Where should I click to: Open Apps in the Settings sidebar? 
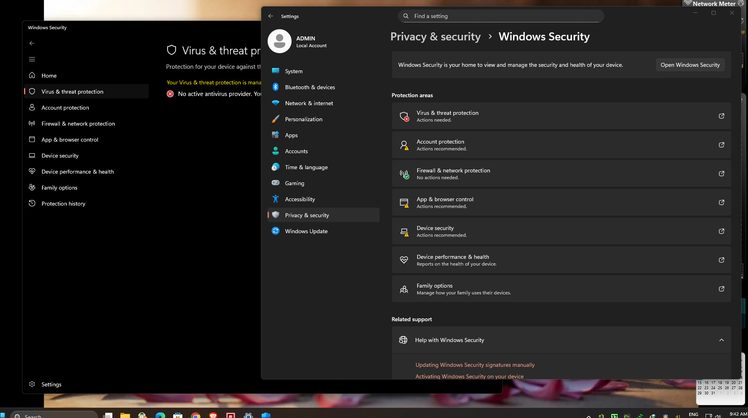[323, 135]
